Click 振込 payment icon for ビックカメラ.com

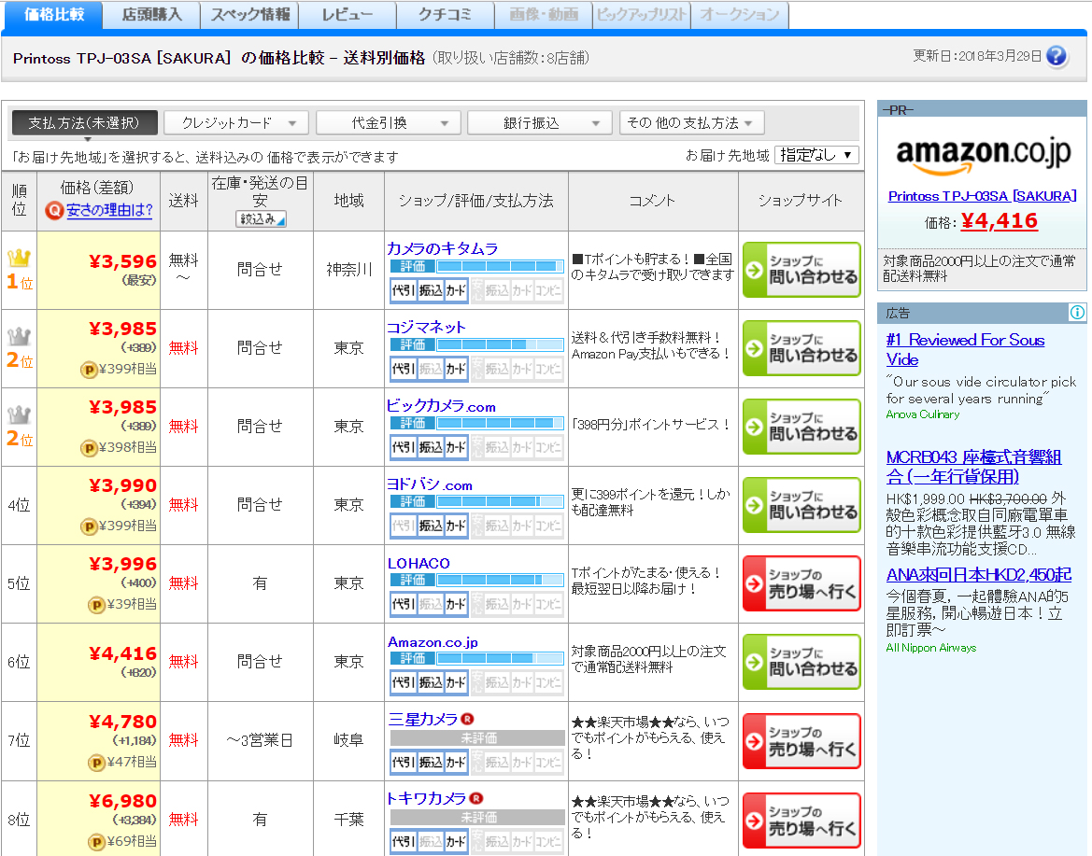coord(431,447)
